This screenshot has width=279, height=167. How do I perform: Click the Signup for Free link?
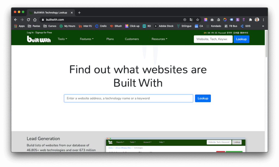pyautogui.click(x=44, y=32)
